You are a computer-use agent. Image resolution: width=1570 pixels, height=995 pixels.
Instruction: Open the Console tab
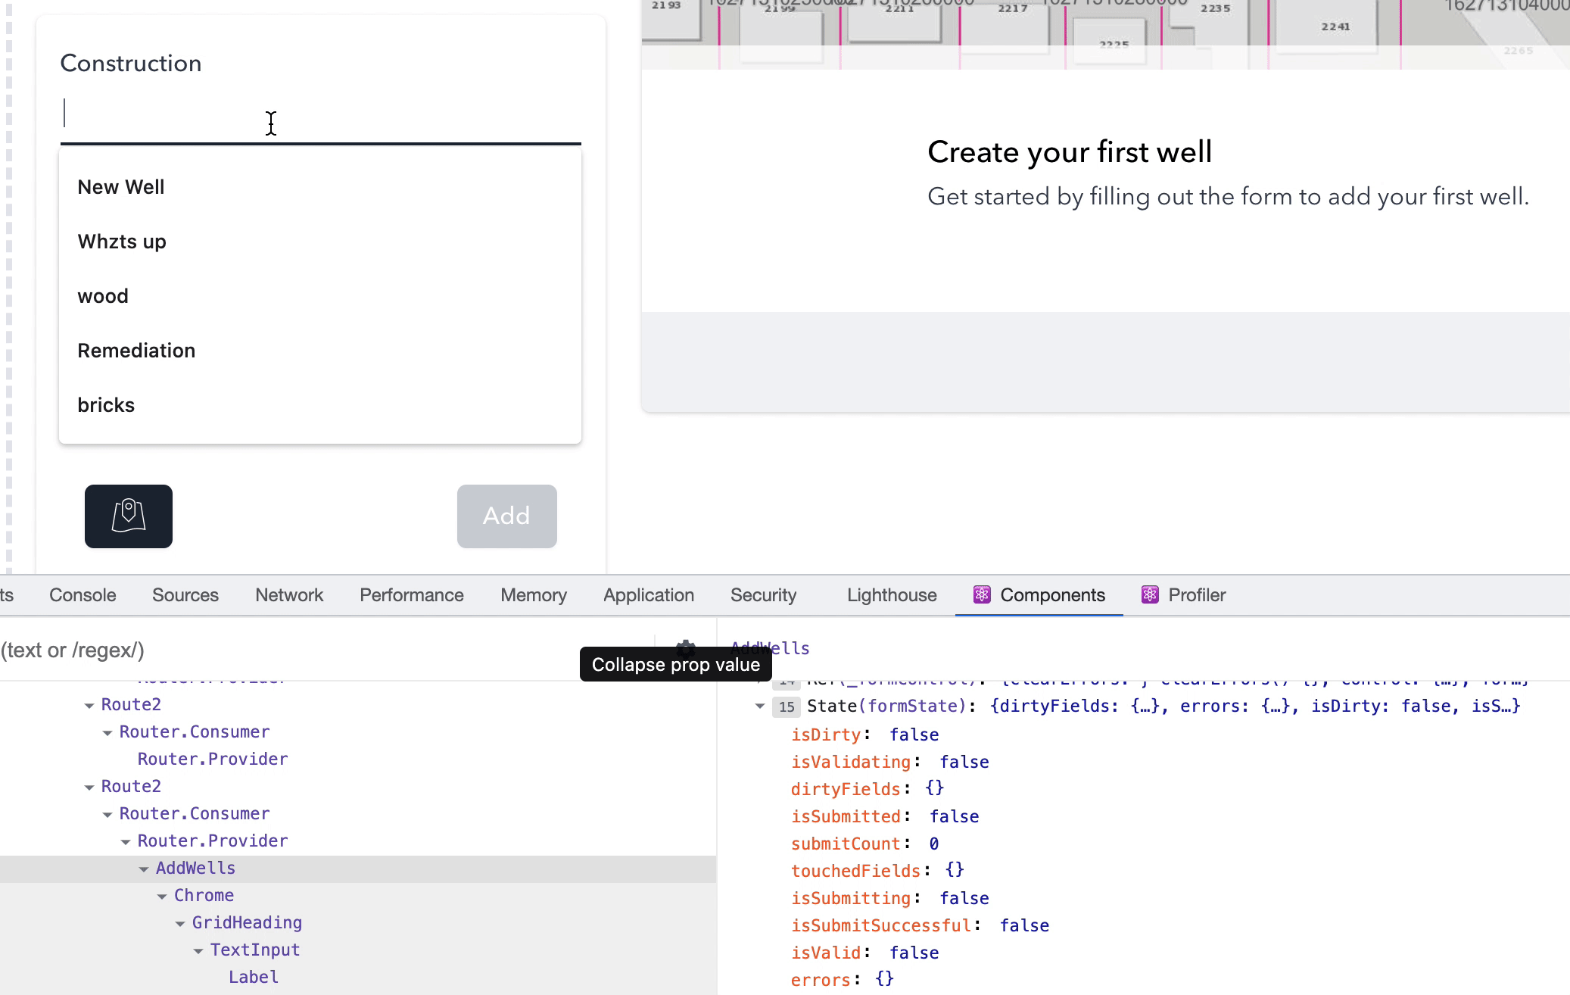[83, 595]
